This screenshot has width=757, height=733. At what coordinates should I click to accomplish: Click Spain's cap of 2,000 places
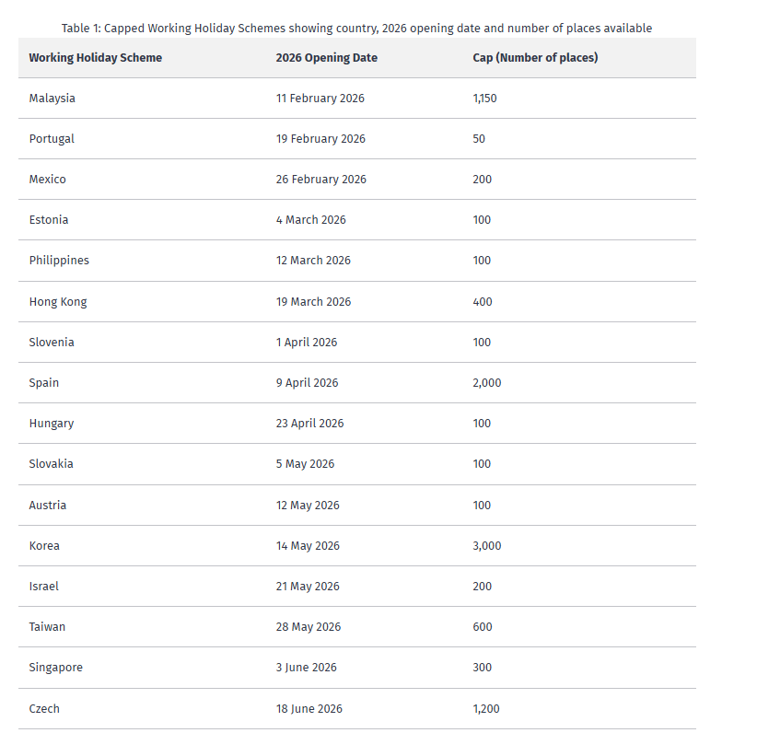487,383
